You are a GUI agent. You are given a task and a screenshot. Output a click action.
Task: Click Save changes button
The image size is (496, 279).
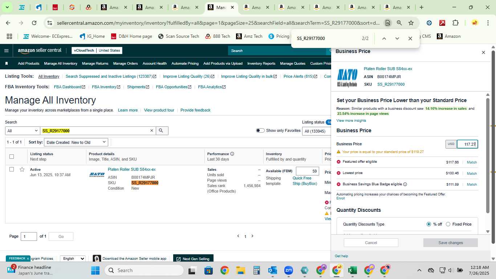coord(451,243)
